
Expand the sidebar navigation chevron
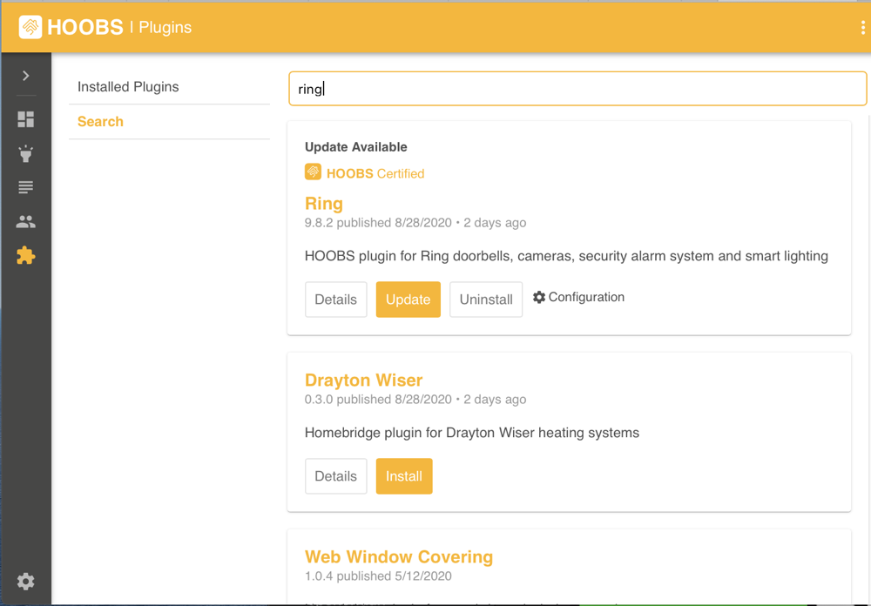26,76
